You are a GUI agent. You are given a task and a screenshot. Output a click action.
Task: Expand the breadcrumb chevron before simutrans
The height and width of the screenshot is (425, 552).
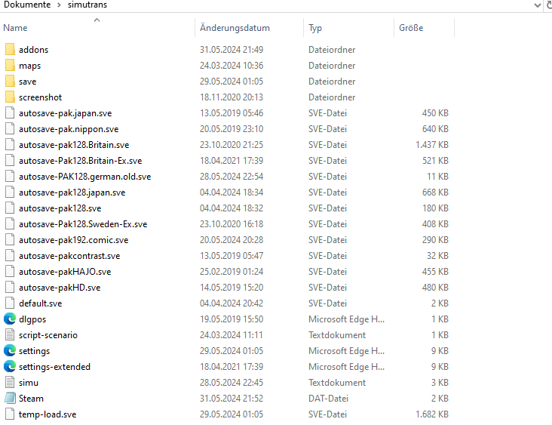(x=58, y=5)
